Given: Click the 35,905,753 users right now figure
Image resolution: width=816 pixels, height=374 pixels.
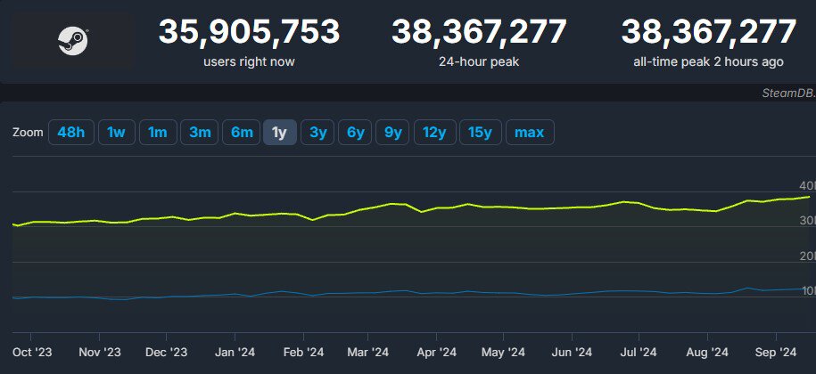Looking at the screenshot, I should coord(249,33).
